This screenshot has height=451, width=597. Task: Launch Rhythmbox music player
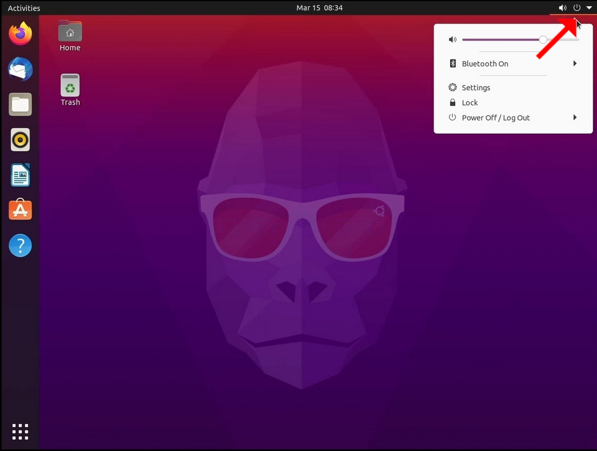[20, 140]
